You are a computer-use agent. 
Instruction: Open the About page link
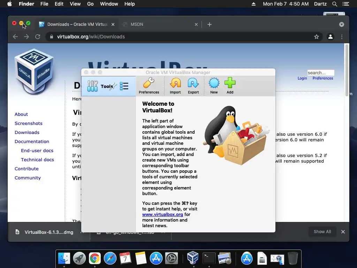coord(21,114)
